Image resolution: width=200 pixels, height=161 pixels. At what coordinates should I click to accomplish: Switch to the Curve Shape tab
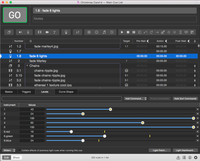(66, 92)
